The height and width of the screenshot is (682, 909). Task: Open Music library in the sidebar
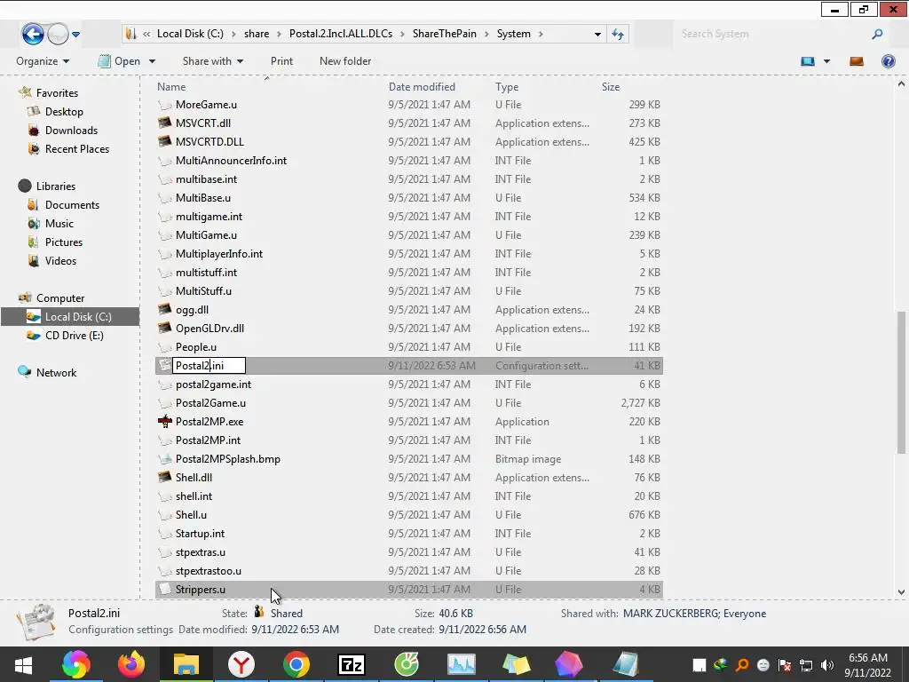tap(59, 223)
